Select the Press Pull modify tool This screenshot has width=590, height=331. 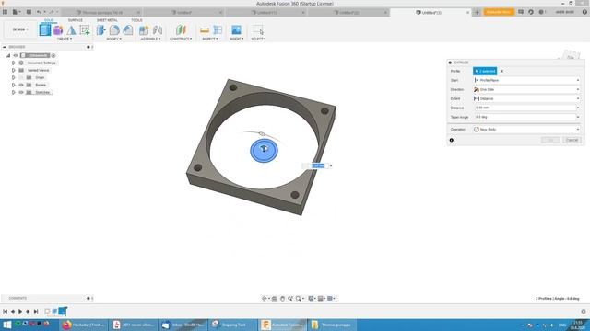coord(100,30)
